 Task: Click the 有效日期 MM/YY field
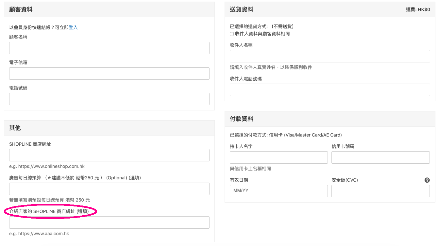tap(279, 191)
